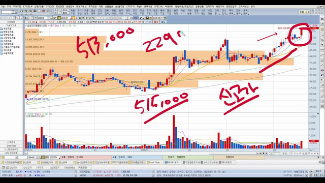Open the ETF/ELW menu
This screenshot has width=325, height=183.
point(28,7)
